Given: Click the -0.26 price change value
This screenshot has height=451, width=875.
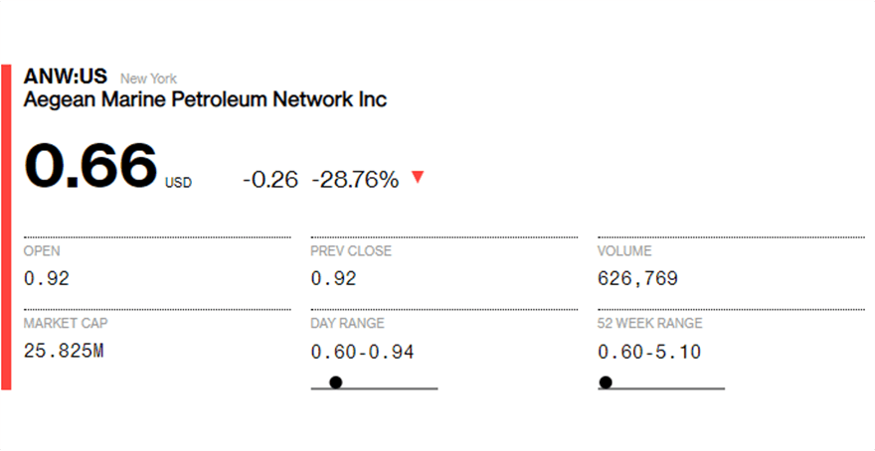Looking at the screenshot, I should point(269,180).
